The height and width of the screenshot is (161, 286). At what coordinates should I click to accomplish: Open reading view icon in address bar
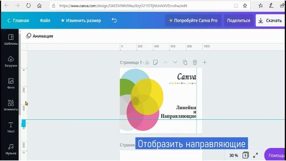[236, 6]
